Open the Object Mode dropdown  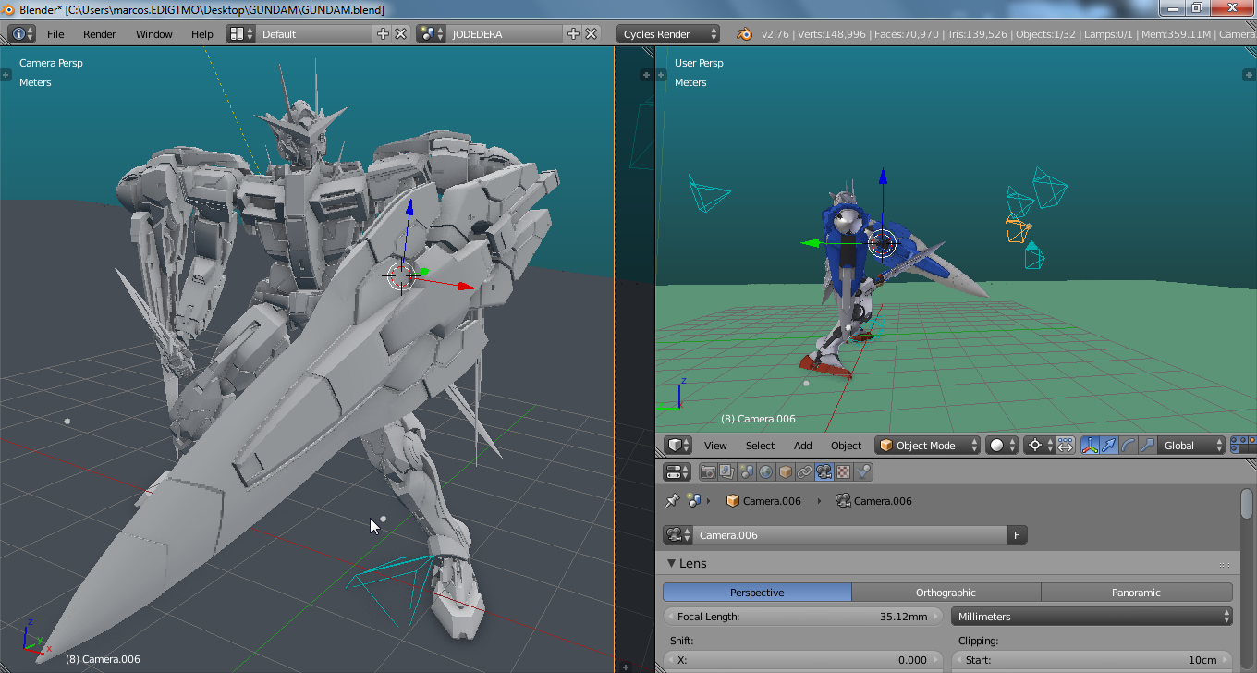pyautogui.click(x=927, y=446)
